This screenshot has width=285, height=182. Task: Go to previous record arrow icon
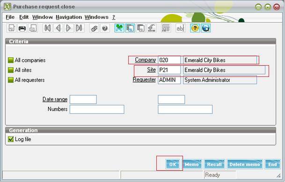[x=58, y=28]
